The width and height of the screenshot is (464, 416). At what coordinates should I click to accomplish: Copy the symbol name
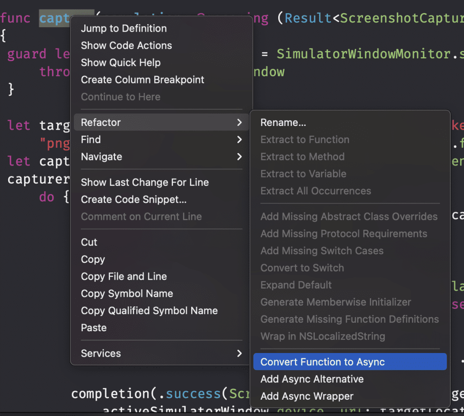point(127,294)
